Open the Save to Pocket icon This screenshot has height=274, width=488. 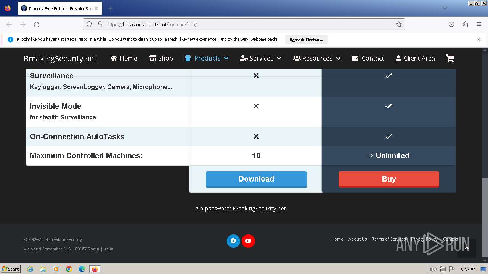pos(451,24)
